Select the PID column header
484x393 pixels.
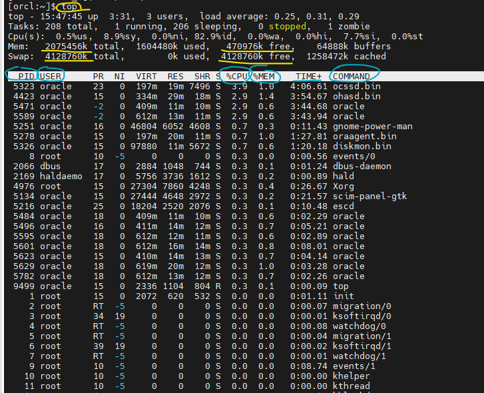tap(26, 76)
